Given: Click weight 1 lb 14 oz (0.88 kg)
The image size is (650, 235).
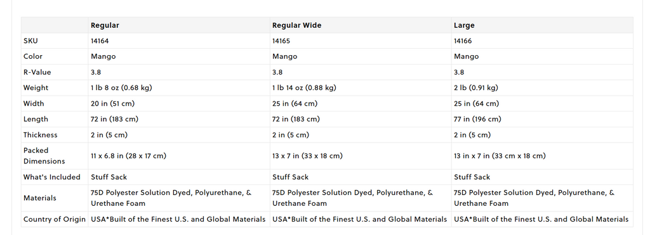Looking at the screenshot, I should point(304,87).
